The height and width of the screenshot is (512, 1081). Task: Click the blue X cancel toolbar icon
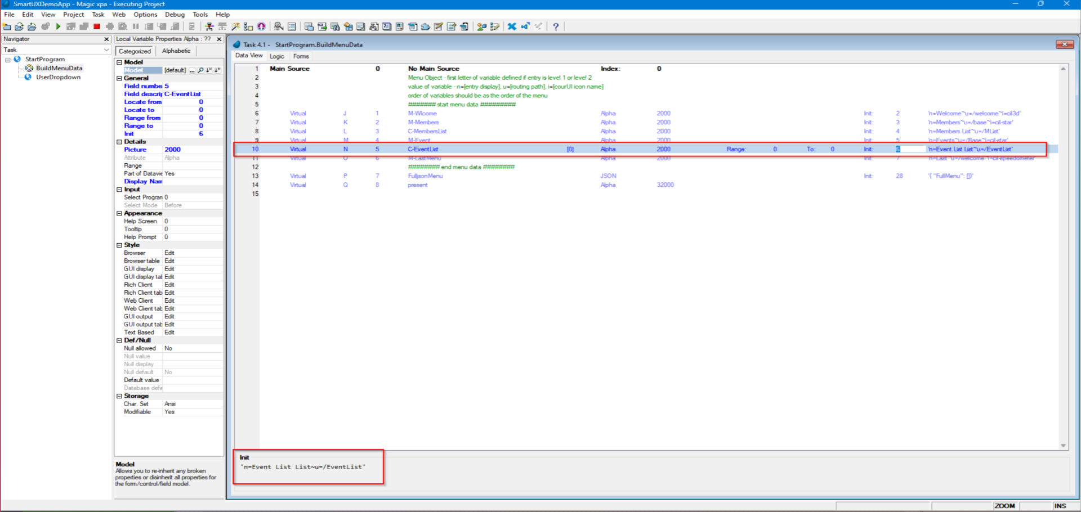pyautogui.click(x=512, y=26)
